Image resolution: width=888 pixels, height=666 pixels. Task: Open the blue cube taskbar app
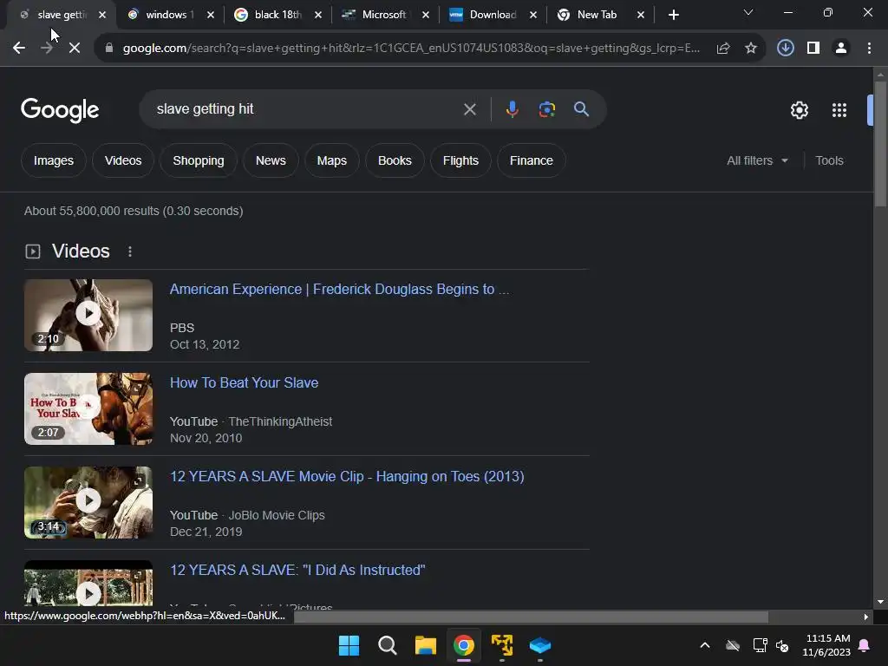[x=540, y=645]
